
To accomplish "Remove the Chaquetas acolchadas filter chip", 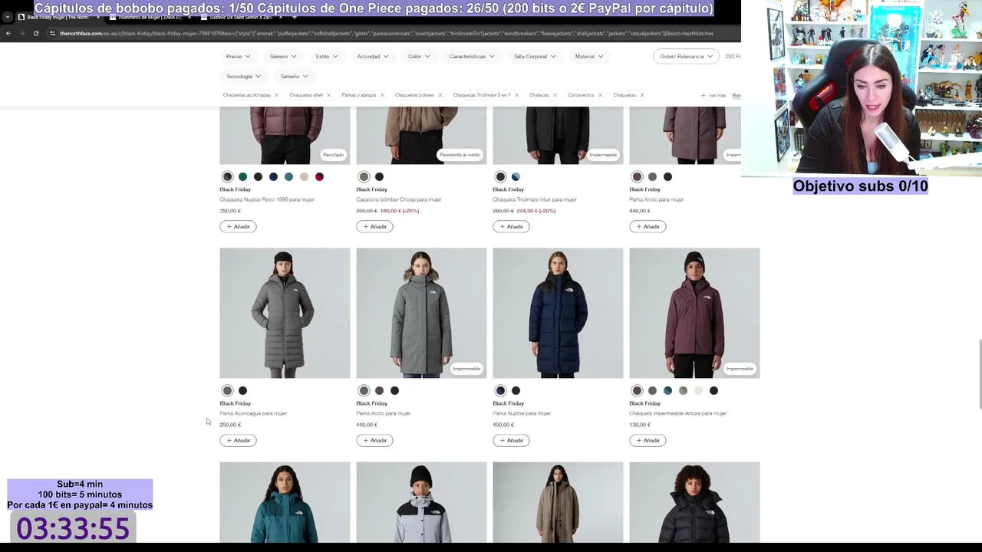I will pos(276,95).
